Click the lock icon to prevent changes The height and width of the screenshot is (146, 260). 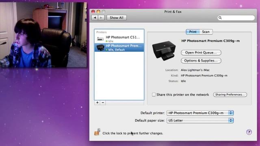point(97,132)
